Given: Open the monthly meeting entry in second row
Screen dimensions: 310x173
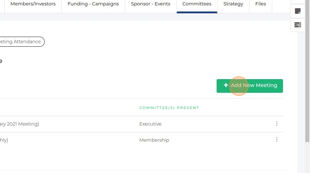Looking at the screenshot, I should [x=4, y=140].
